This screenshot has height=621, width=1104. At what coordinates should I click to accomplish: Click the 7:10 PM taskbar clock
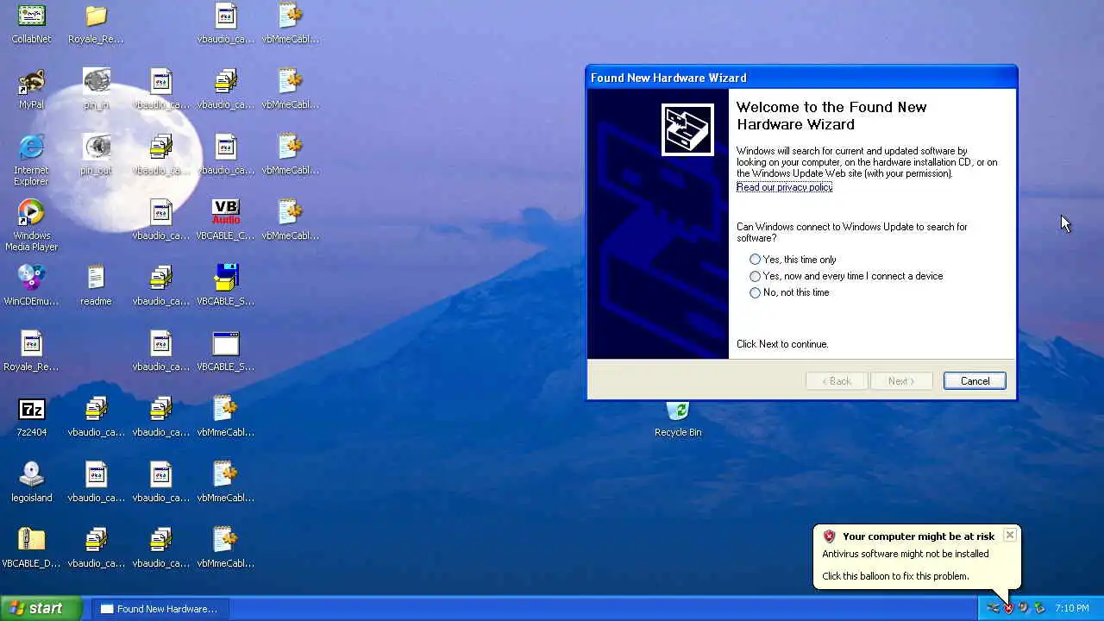[1072, 608]
